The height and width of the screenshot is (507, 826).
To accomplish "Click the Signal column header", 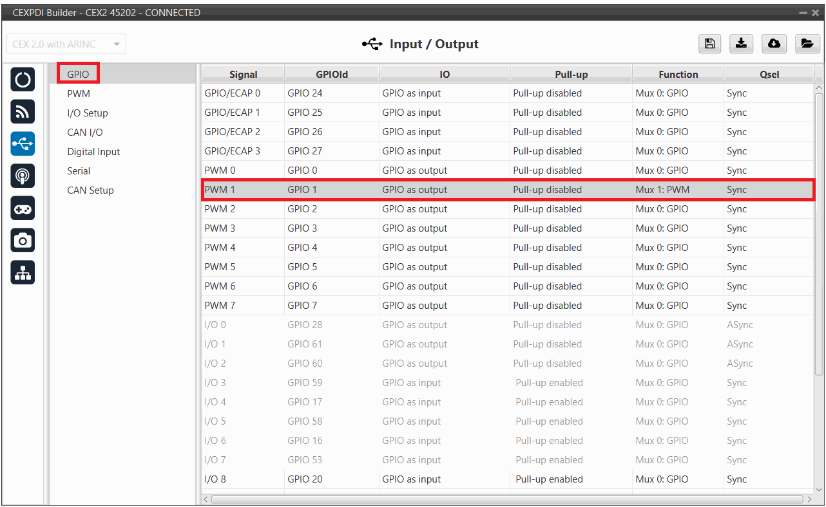I will click(243, 75).
